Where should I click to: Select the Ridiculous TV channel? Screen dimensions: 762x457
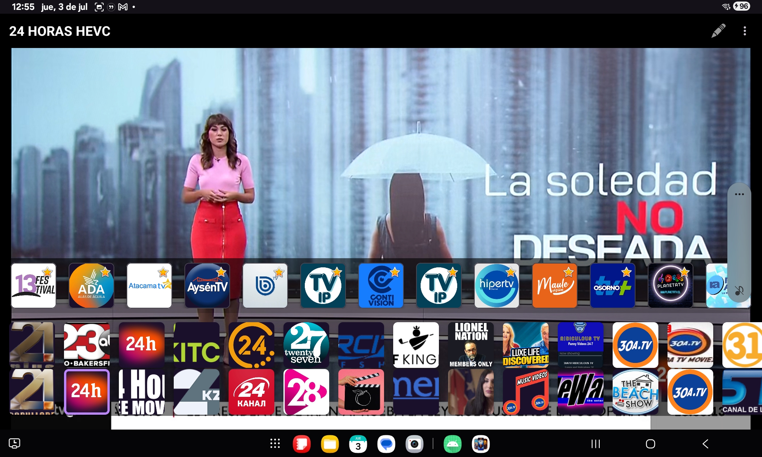(x=581, y=345)
